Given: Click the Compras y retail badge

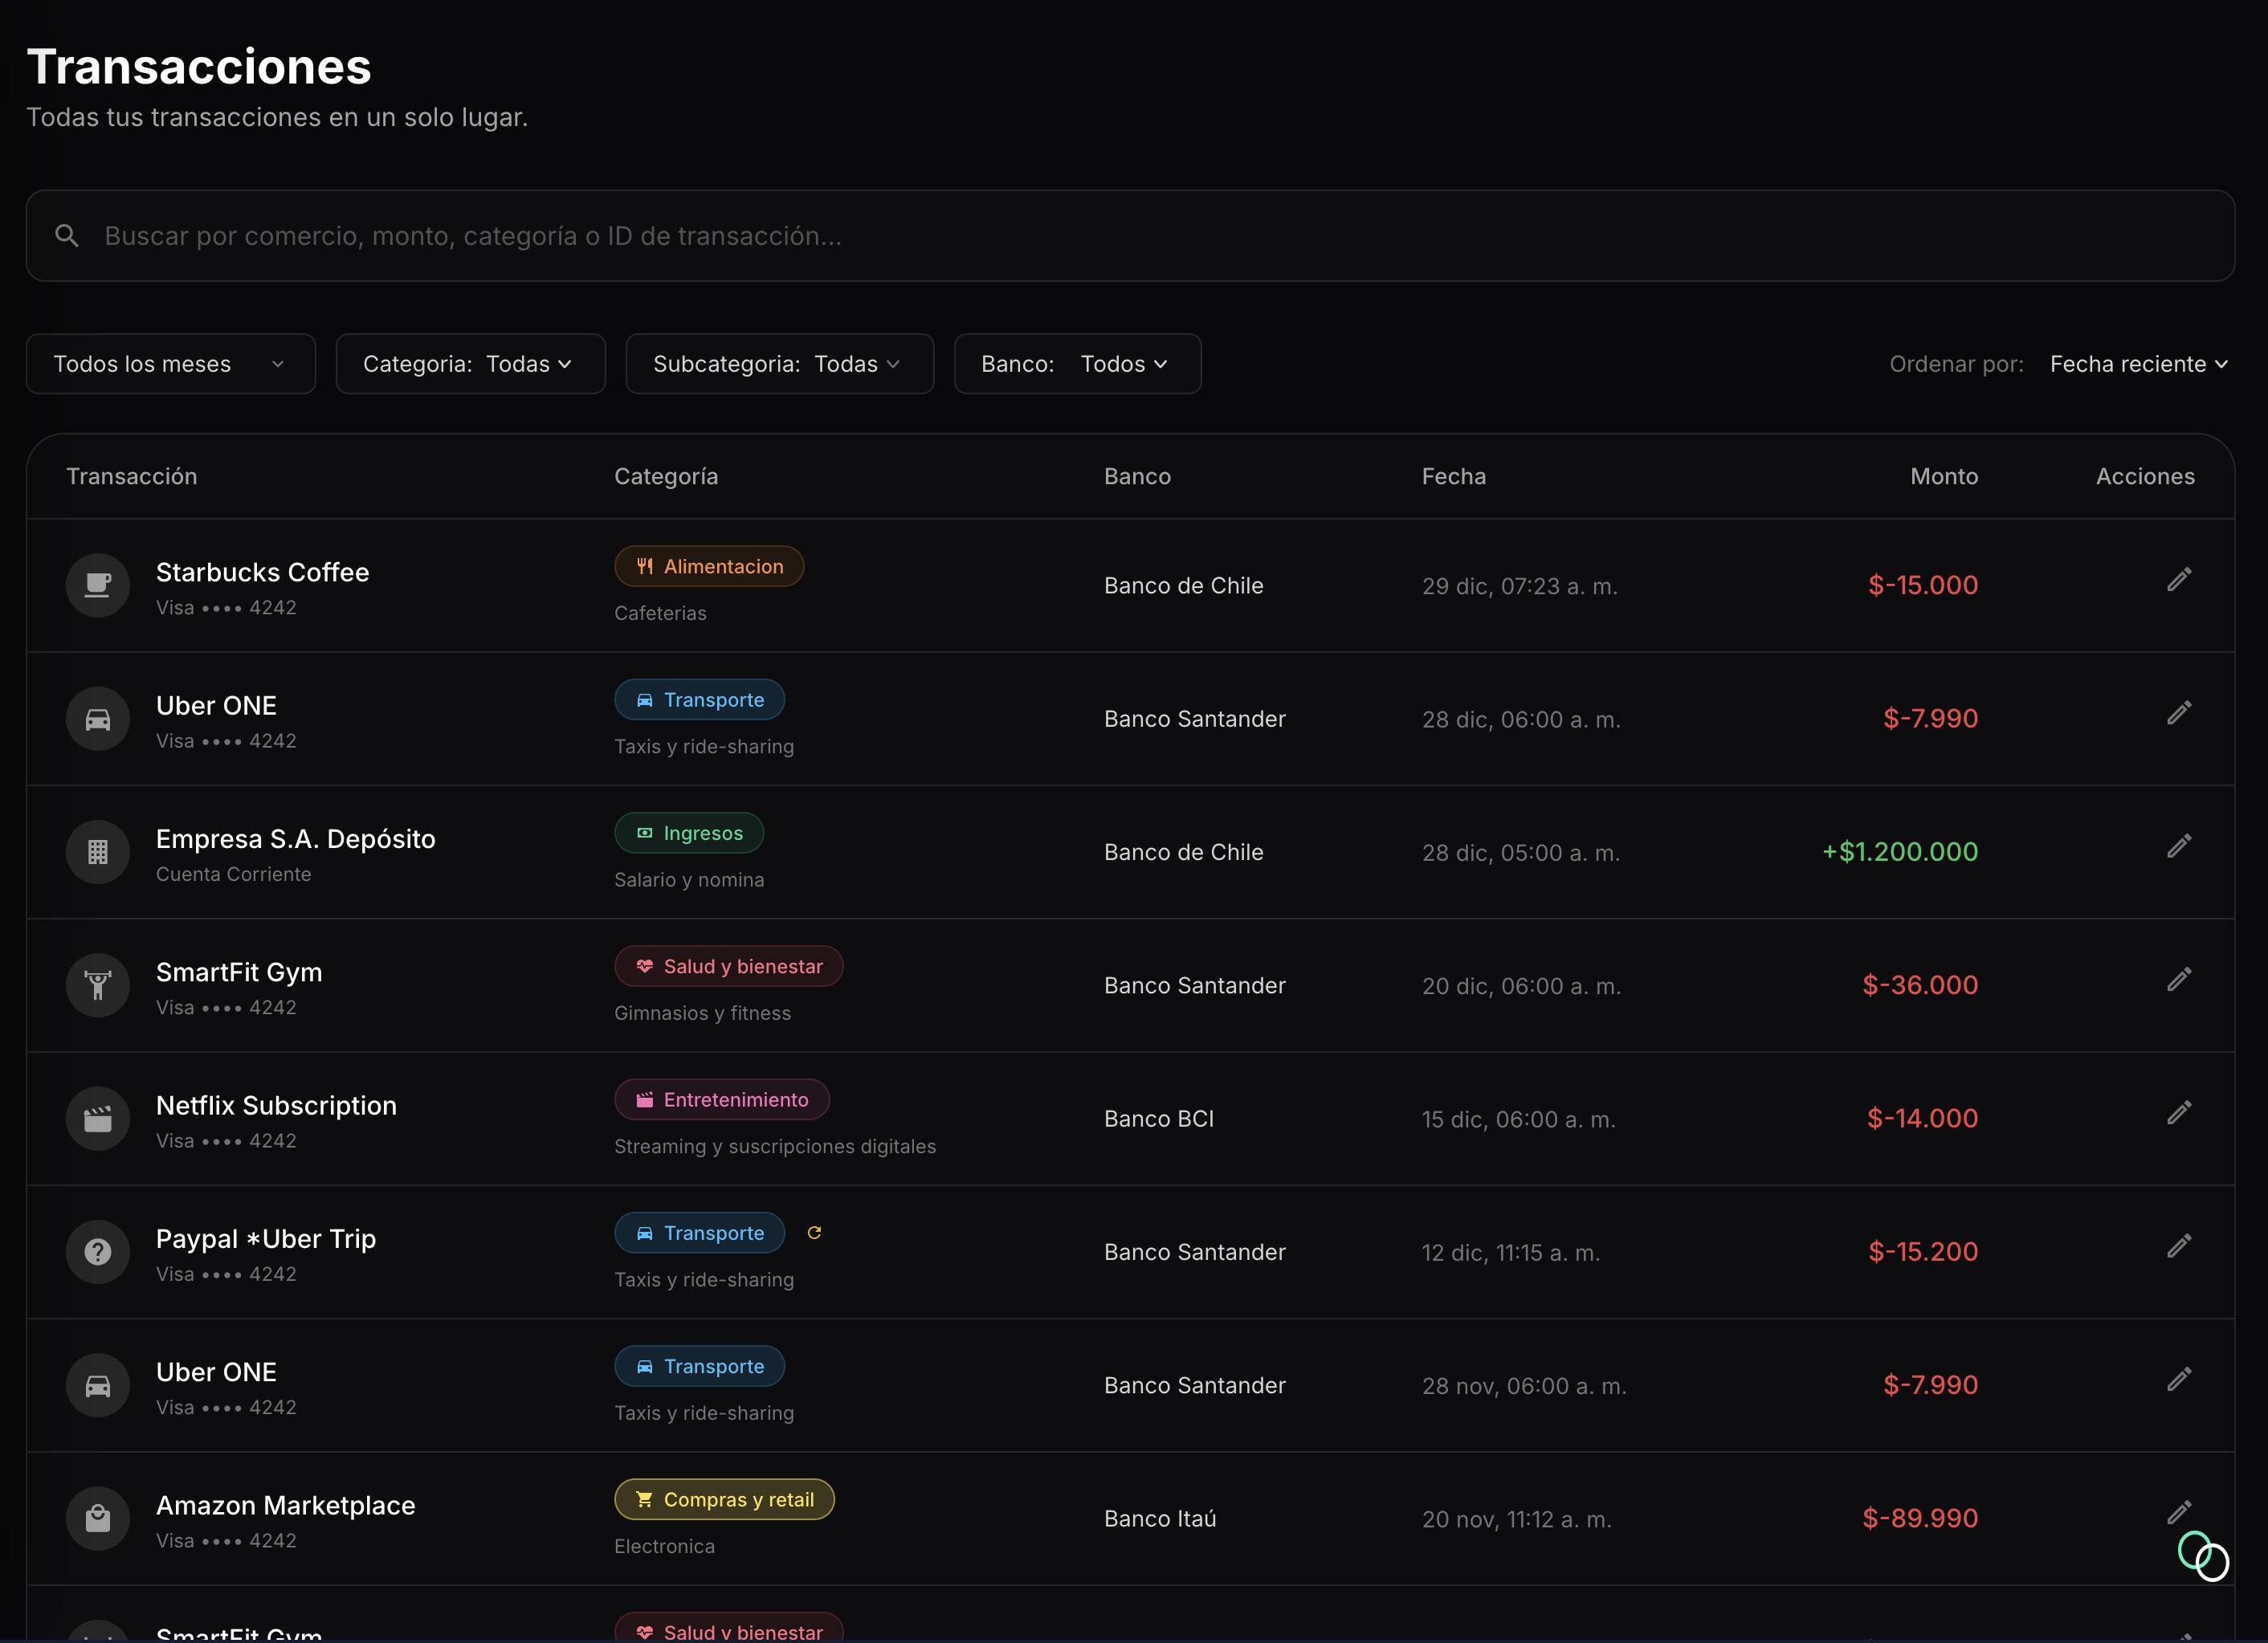Looking at the screenshot, I should click(724, 1500).
